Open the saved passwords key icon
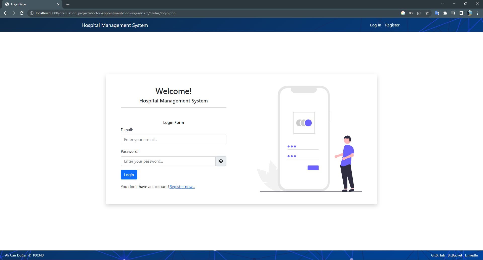Viewport: 483px width, 260px height. pos(411,13)
